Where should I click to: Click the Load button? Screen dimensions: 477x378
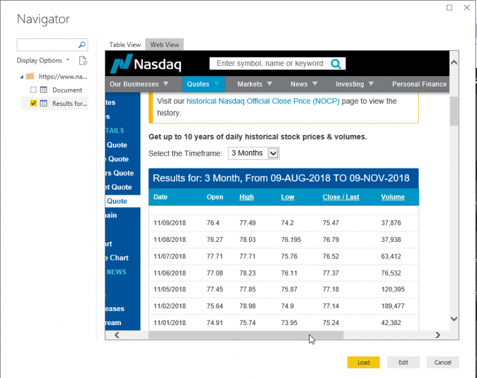[364, 362]
